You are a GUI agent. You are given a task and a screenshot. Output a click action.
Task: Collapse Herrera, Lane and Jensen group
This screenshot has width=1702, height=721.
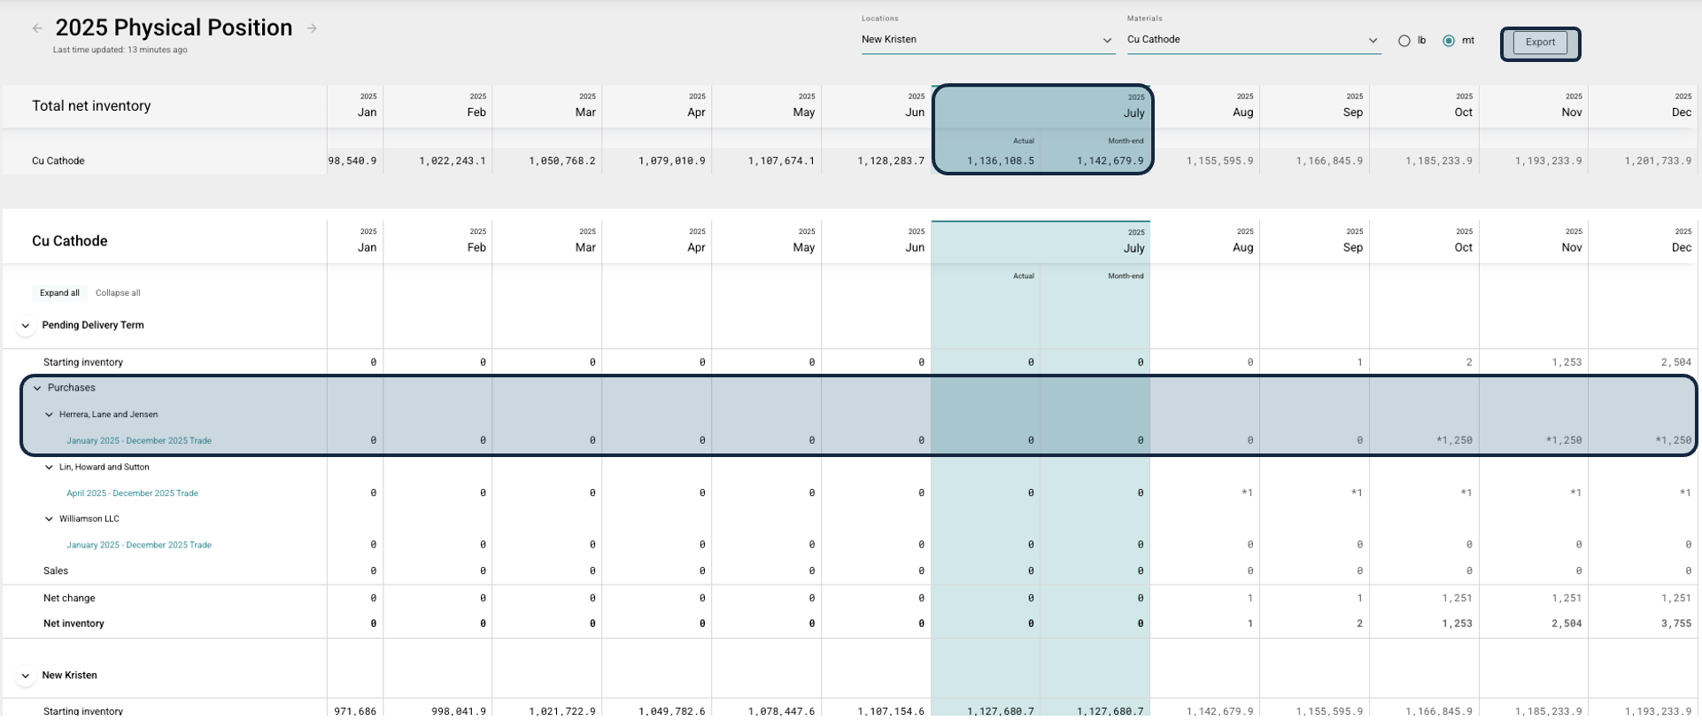[x=50, y=415]
